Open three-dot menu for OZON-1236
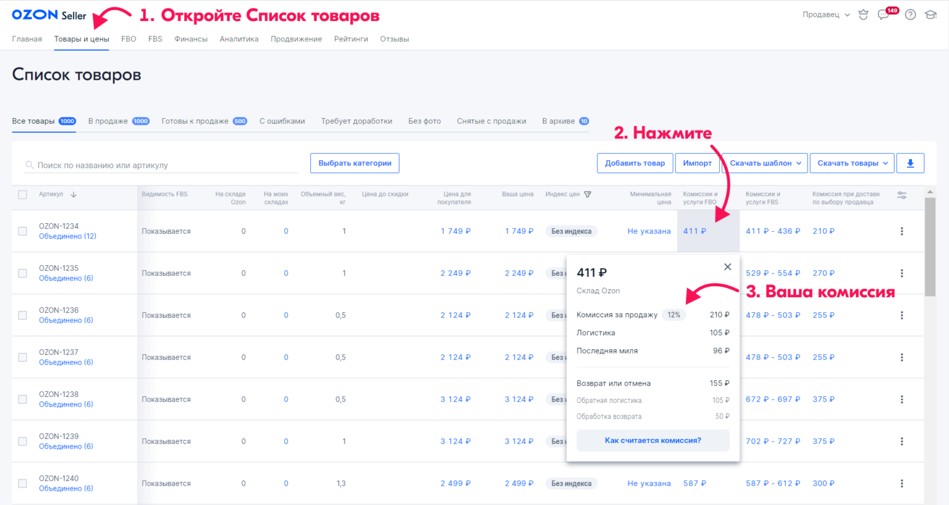The height and width of the screenshot is (505, 949). pos(901,315)
